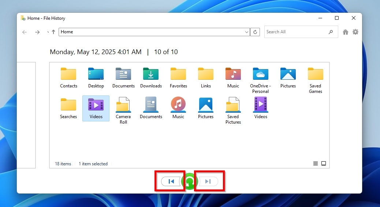Open the unselected Videos library icon
Image resolution: width=380 pixels, height=207 pixels.
pyautogui.click(x=261, y=109)
